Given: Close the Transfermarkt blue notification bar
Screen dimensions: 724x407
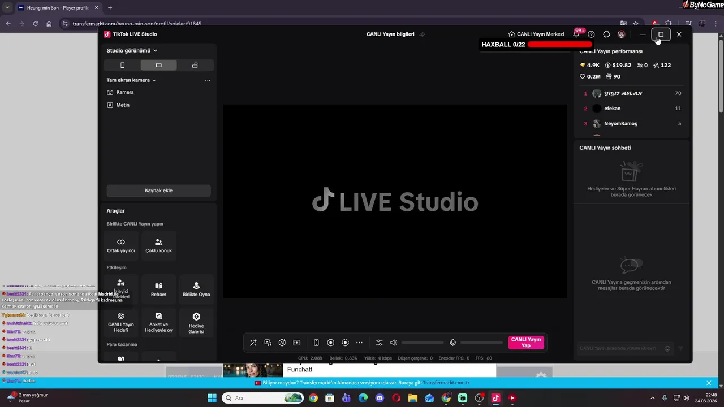Looking at the screenshot, I should pos(709,383).
